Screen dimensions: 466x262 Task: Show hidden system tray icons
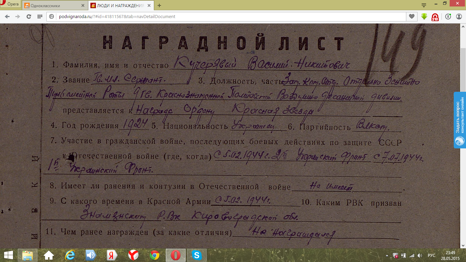pos(387,255)
